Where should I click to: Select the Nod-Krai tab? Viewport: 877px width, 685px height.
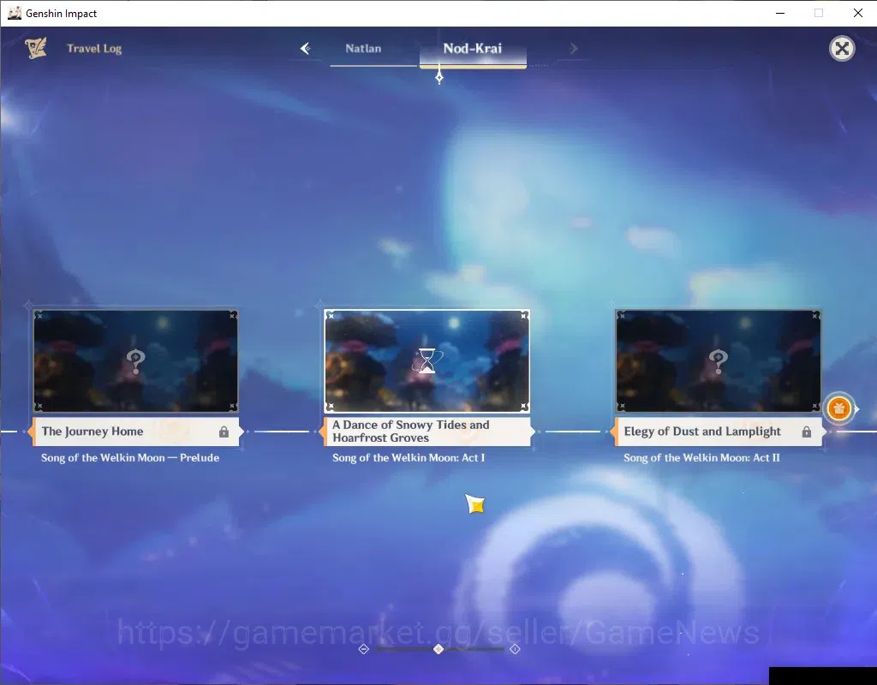point(473,49)
